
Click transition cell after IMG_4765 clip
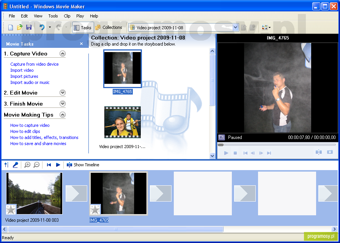161,193
